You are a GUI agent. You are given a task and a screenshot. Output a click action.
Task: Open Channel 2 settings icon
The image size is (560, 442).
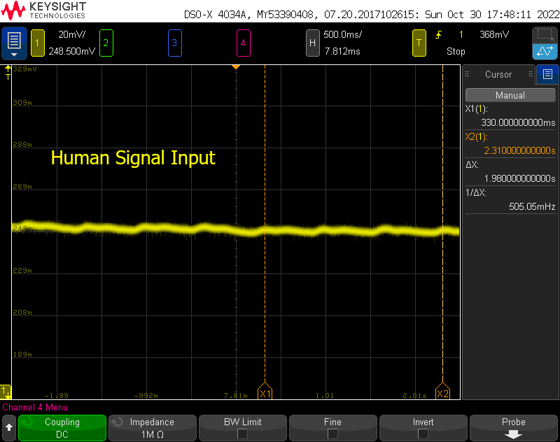(x=105, y=43)
